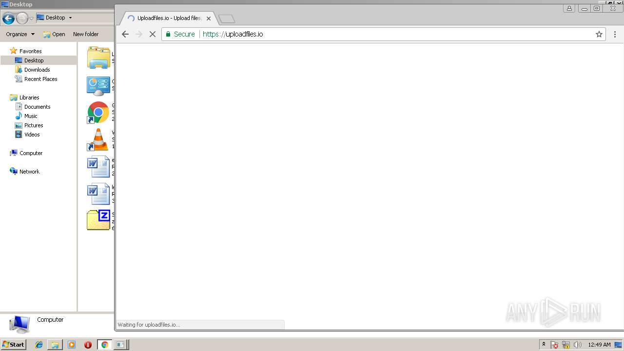Open the Pictures library

click(x=34, y=125)
